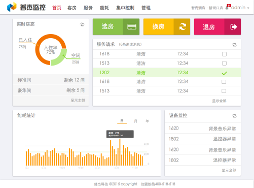Click the second 1802 温控器异常 alert
254x188 pixels.
(203, 160)
